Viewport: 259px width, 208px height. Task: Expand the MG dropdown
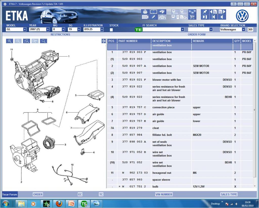point(63,29)
